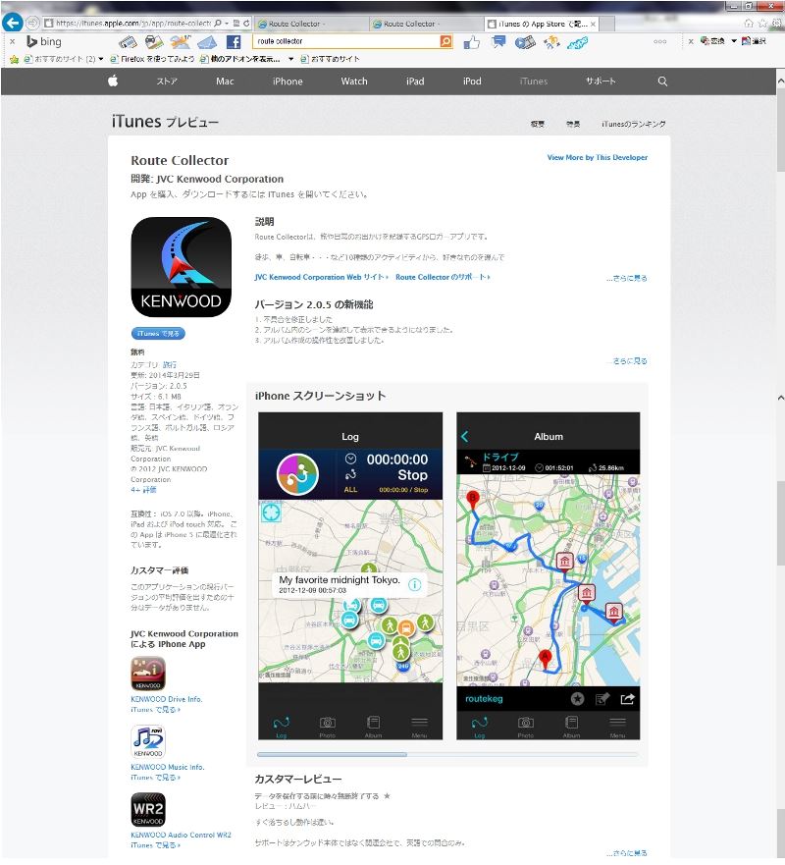Open the WR2 Audio Control app icon

pos(148,810)
